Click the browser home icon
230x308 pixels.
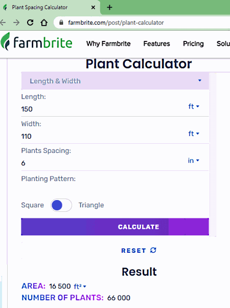[x=44, y=23]
